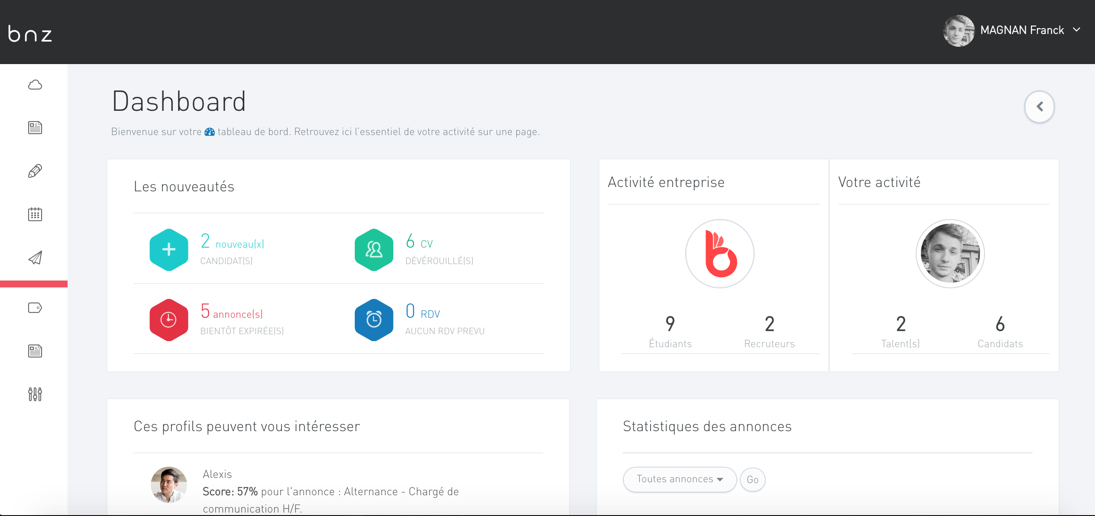Open the sliders settings sidebar icon
This screenshot has height=516, width=1095.
tap(35, 394)
